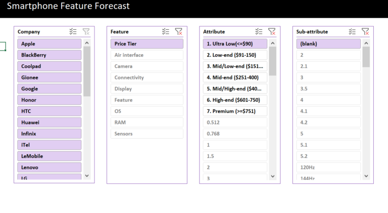Choose Camera in Feature slicer
The image size is (388, 213).
pos(147,66)
